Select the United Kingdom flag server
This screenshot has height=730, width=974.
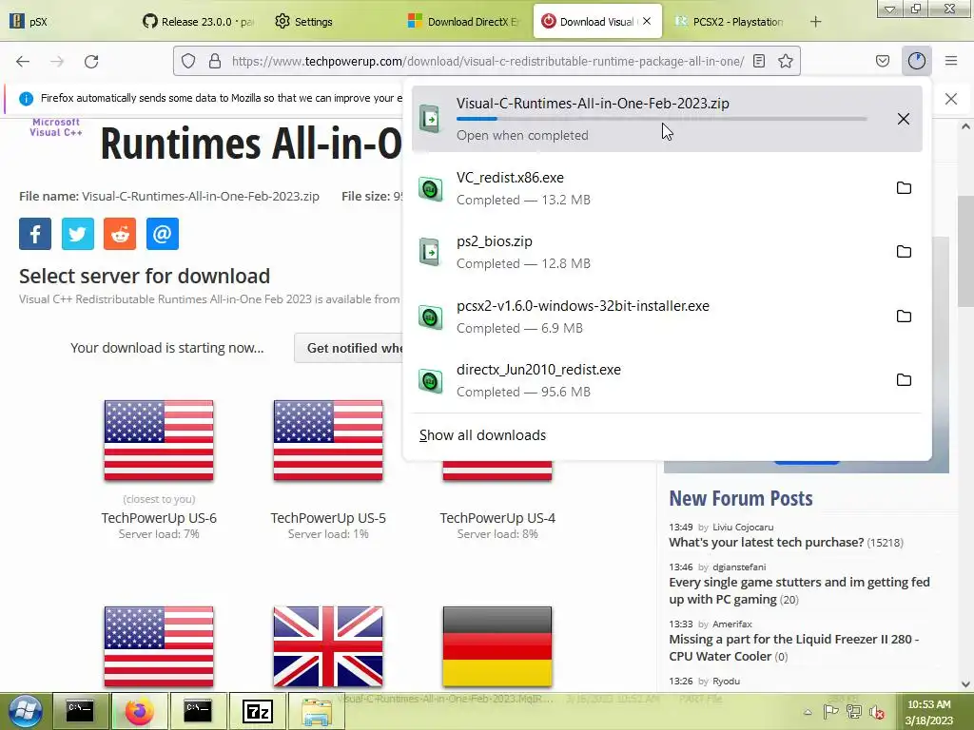coord(328,646)
